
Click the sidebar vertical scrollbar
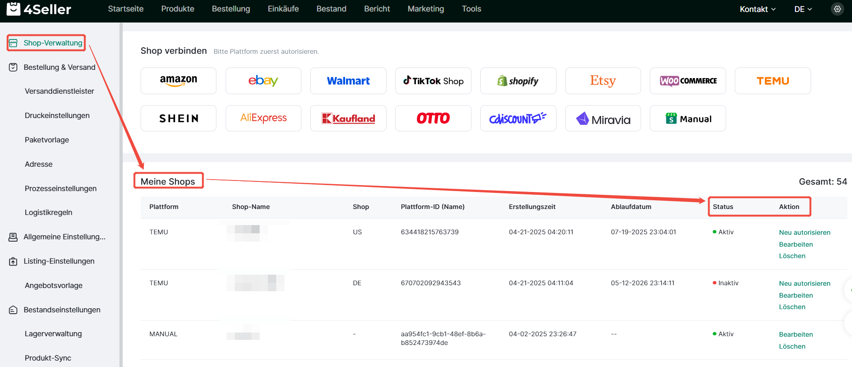121,195
